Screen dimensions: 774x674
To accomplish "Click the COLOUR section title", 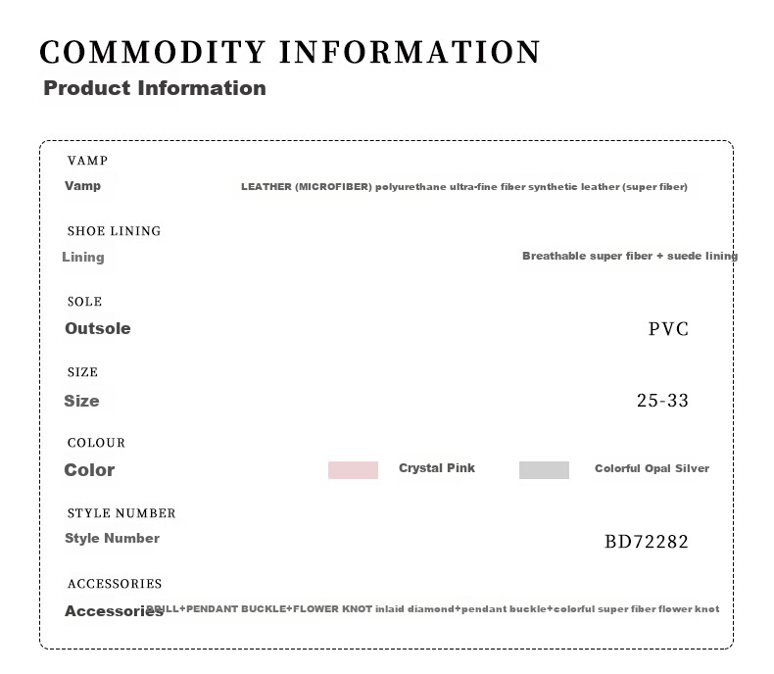I will 96,443.
